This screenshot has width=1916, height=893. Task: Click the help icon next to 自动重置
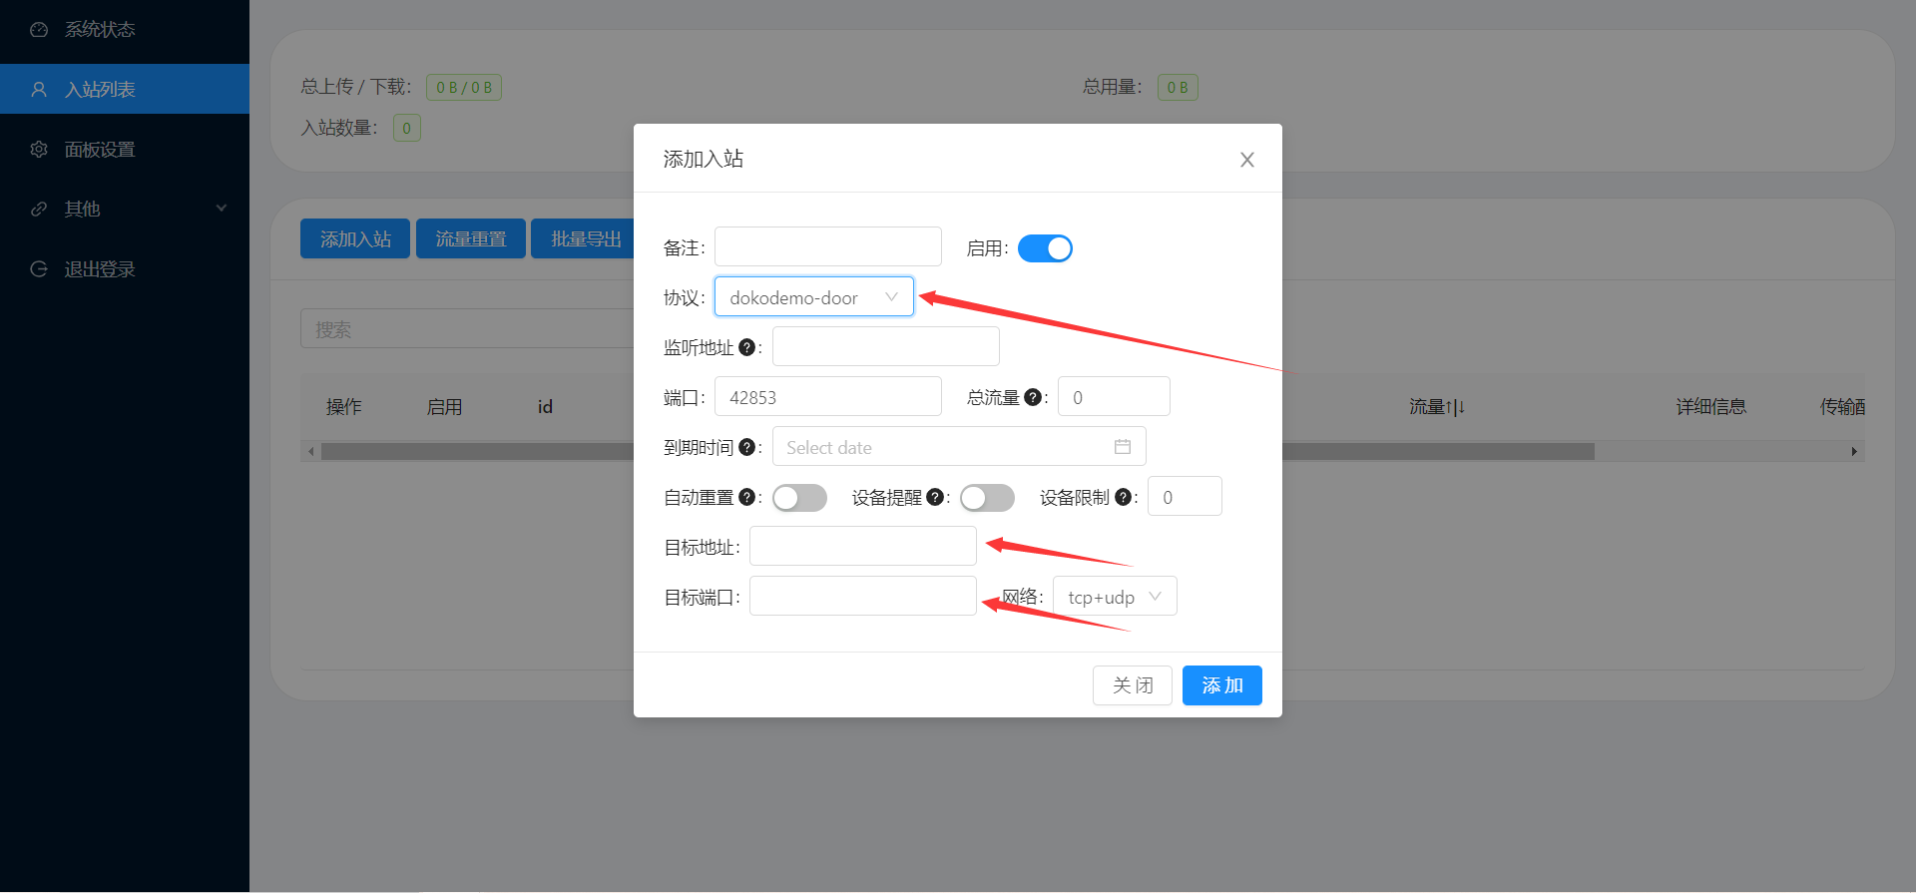tap(746, 497)
